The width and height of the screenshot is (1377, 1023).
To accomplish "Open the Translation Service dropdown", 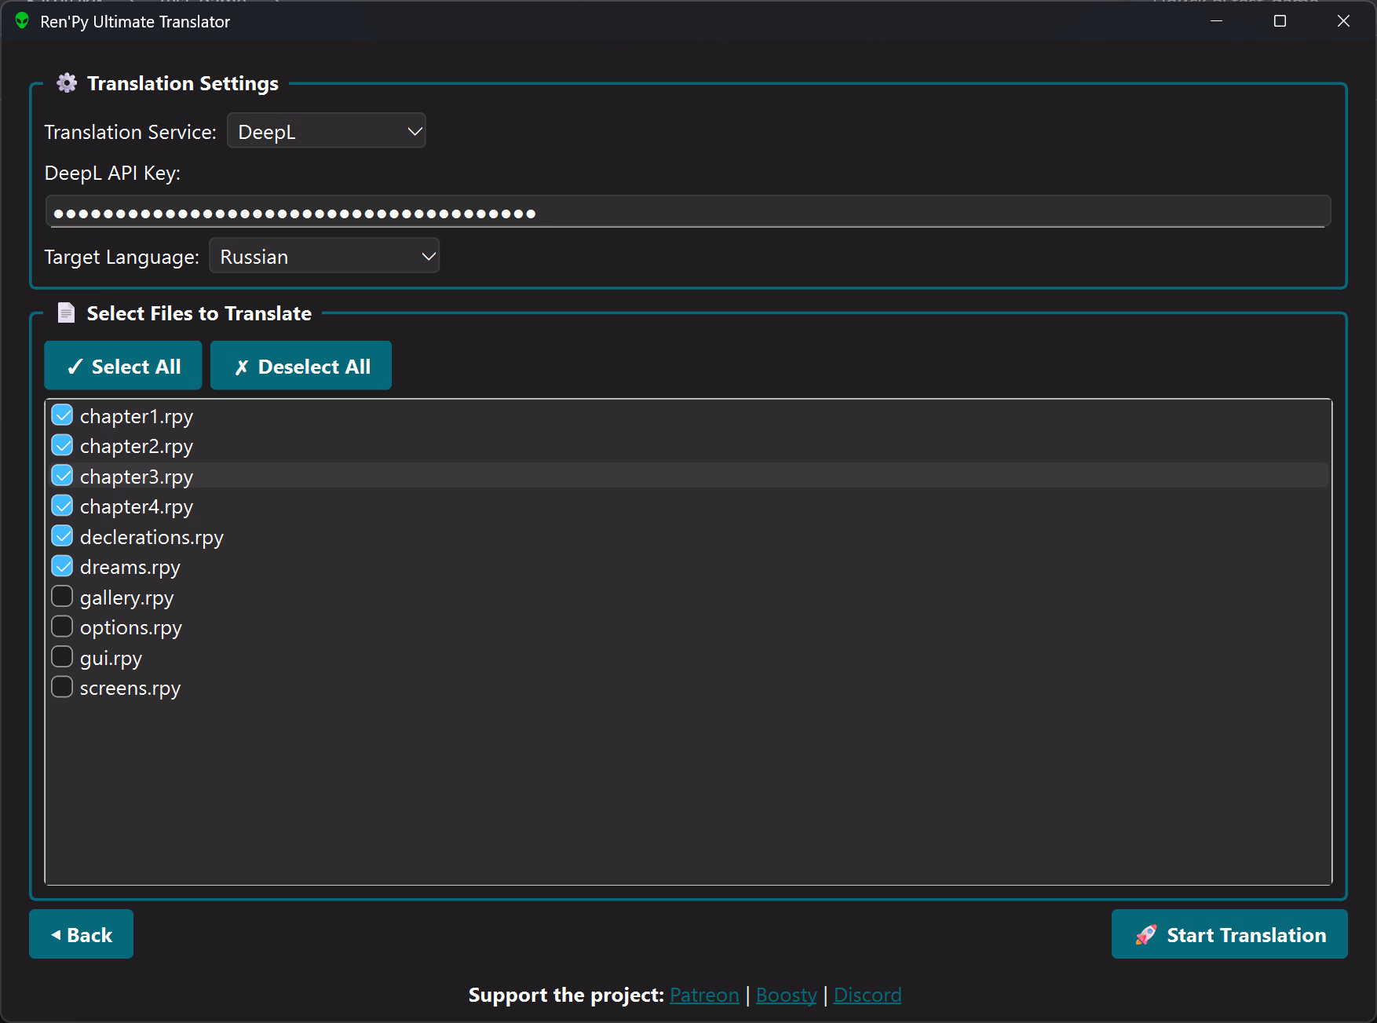I will pyautogui.click(x=327, y=131).
